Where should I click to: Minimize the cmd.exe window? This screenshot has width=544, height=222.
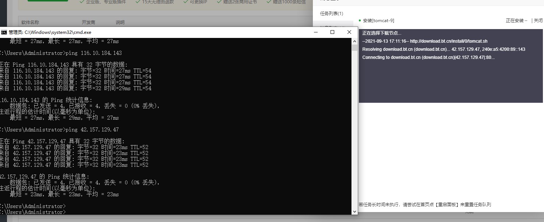coord(316,32)
